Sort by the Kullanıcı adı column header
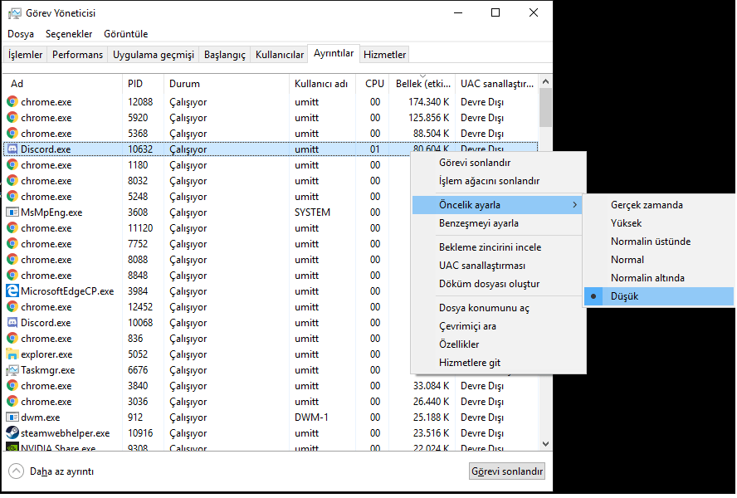Viewport: 737px width, 498px height. point(322,83)
